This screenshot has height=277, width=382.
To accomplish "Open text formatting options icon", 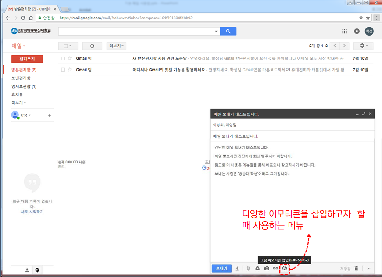I will click(x=237, y=268).
